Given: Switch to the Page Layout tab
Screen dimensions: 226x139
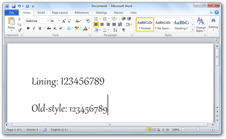Looking at the screenshot, I should 60,13.
